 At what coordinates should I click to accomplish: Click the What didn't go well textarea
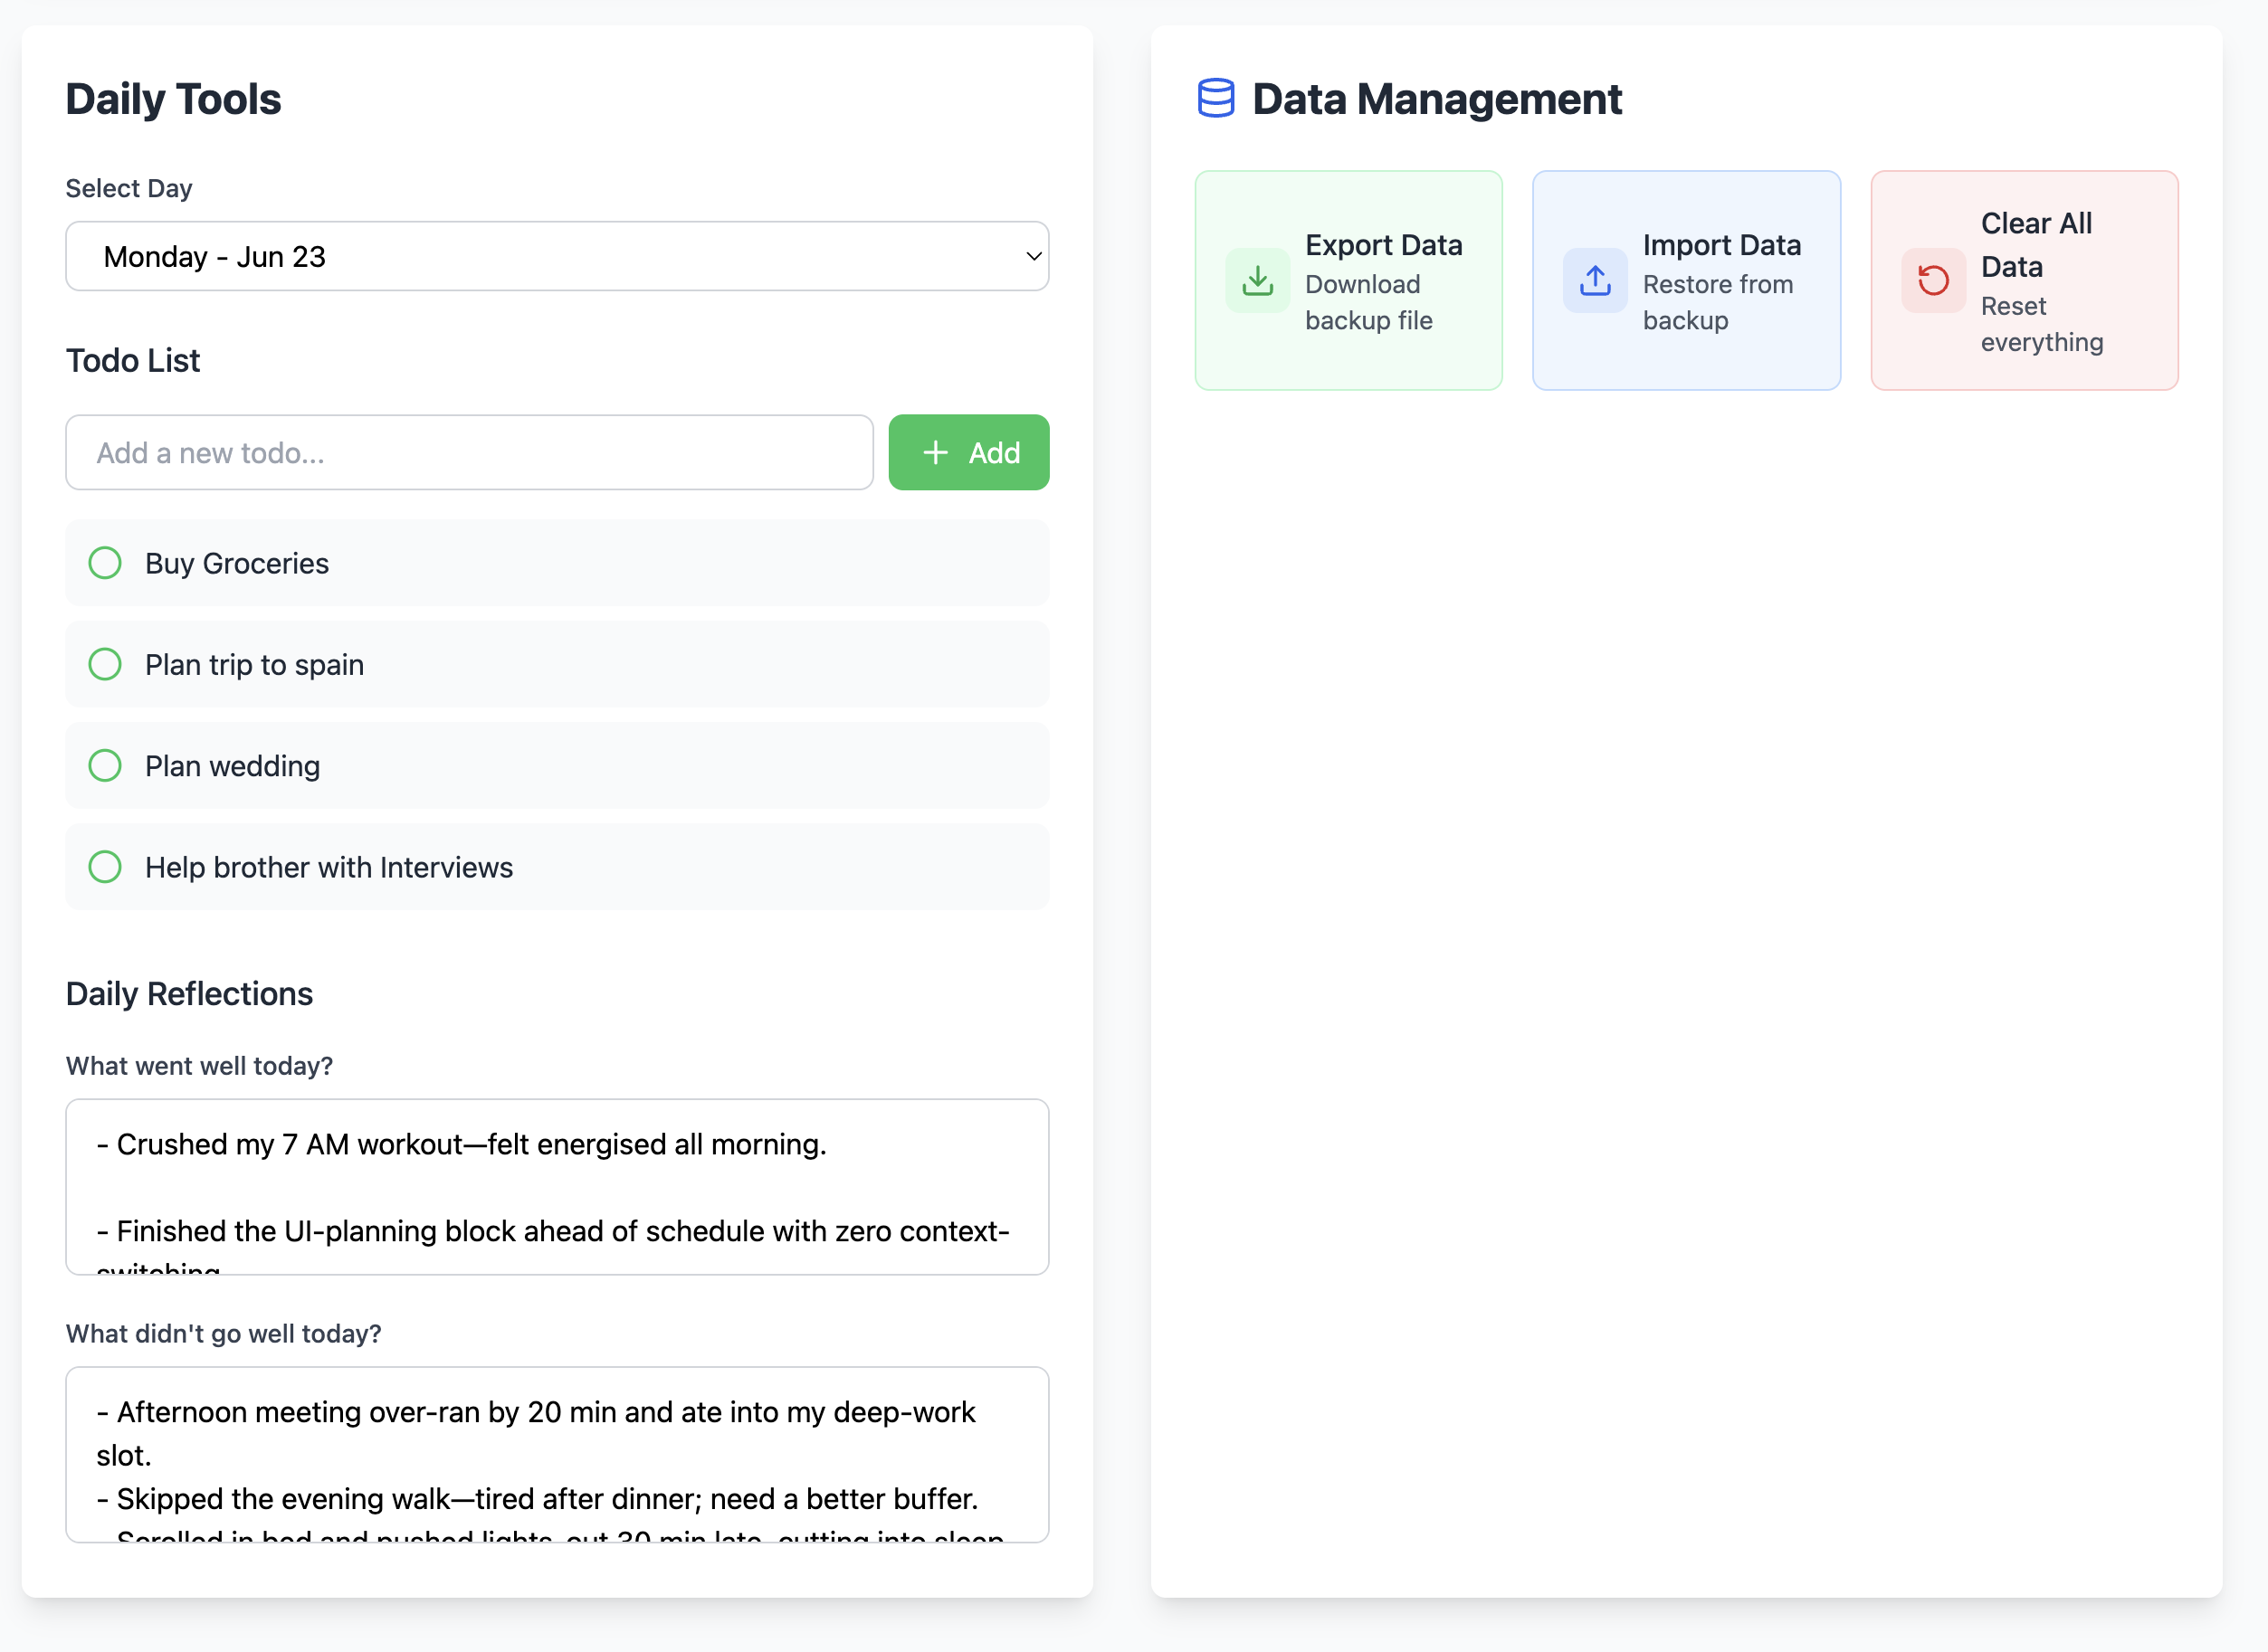(x=557, y=1453)
